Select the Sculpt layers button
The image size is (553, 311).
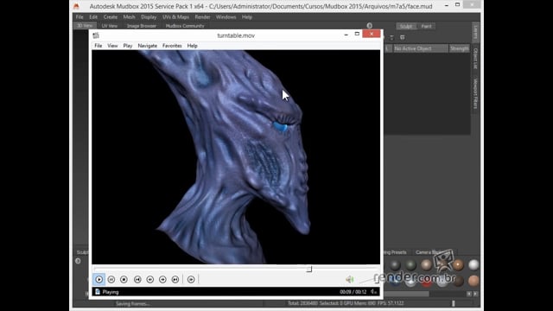(406, 26)
